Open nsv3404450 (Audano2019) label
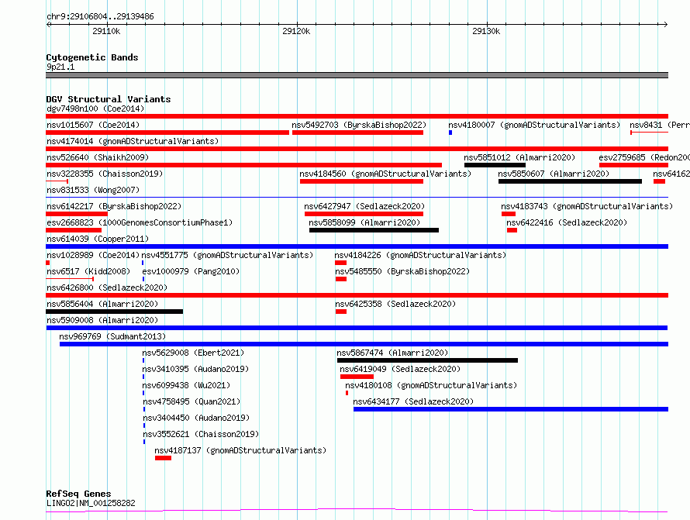Screen dimensions: 690x520 [196, 418]
